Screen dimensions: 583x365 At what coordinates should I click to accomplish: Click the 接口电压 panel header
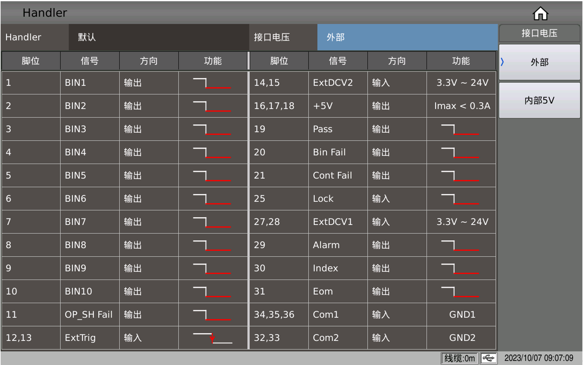(539, 34)
